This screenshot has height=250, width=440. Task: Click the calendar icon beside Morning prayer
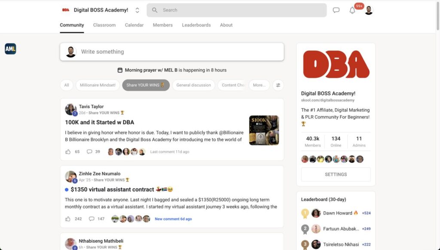coord(120,70)
